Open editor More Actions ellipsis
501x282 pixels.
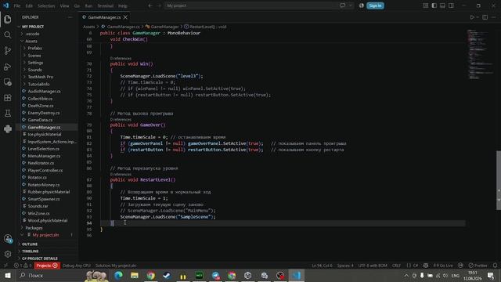[494, 17]
